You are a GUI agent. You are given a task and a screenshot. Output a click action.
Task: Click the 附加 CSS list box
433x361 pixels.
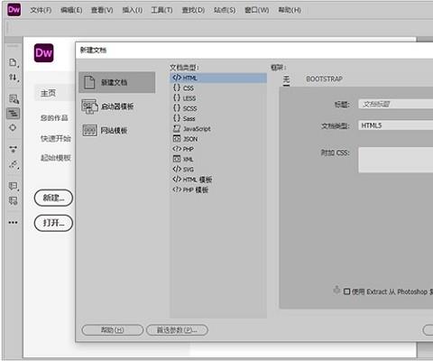[395, 160]
